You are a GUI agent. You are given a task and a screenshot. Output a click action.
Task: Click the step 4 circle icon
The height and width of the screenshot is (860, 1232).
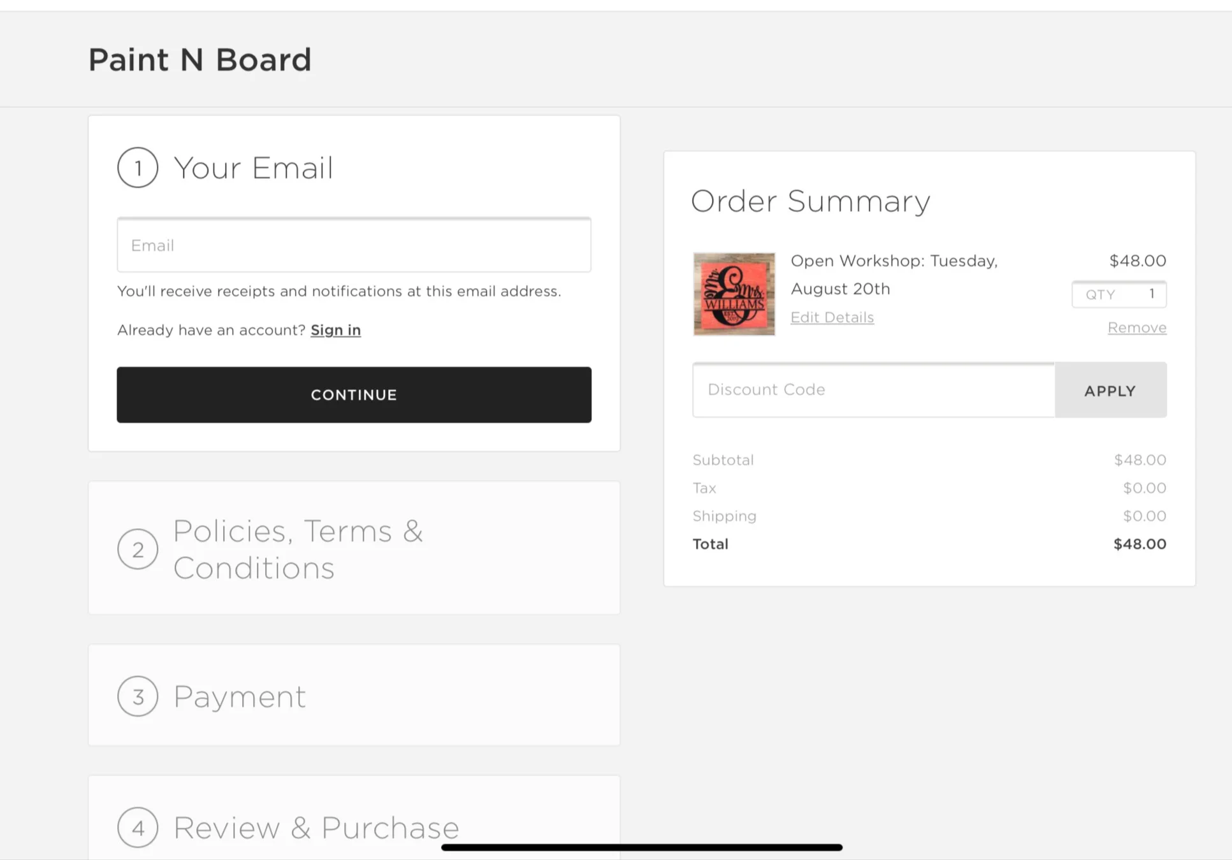[138, 828]
